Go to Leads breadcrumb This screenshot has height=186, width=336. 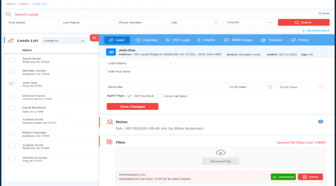(23, 4)
